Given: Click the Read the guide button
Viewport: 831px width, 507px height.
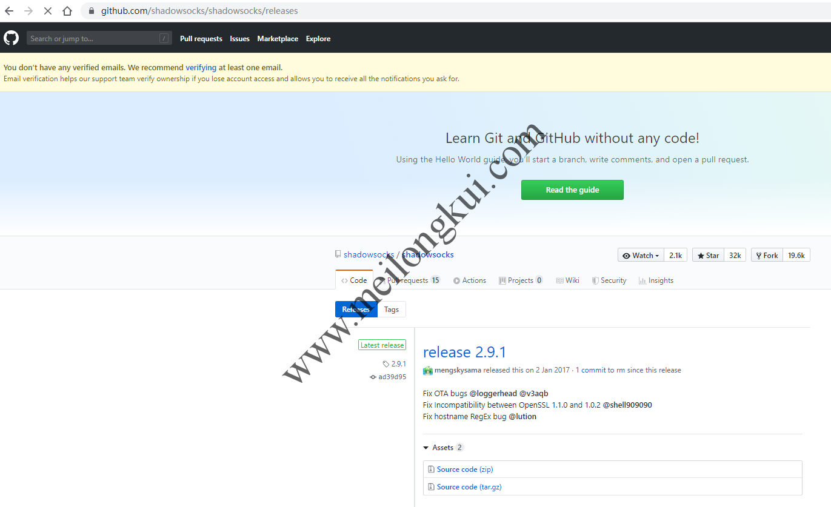Looking at the screenshot, I should 572,190.
